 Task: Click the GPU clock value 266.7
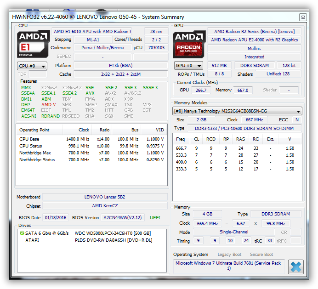(x=201, y=90)
